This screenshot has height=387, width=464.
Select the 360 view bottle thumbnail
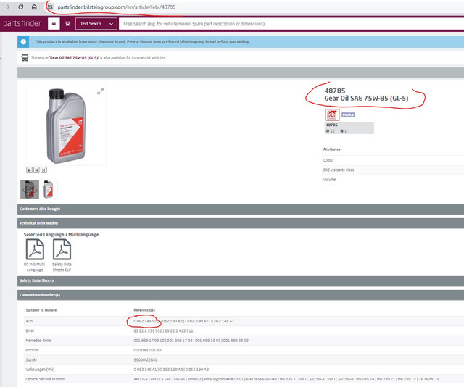[x=30, y=189]
